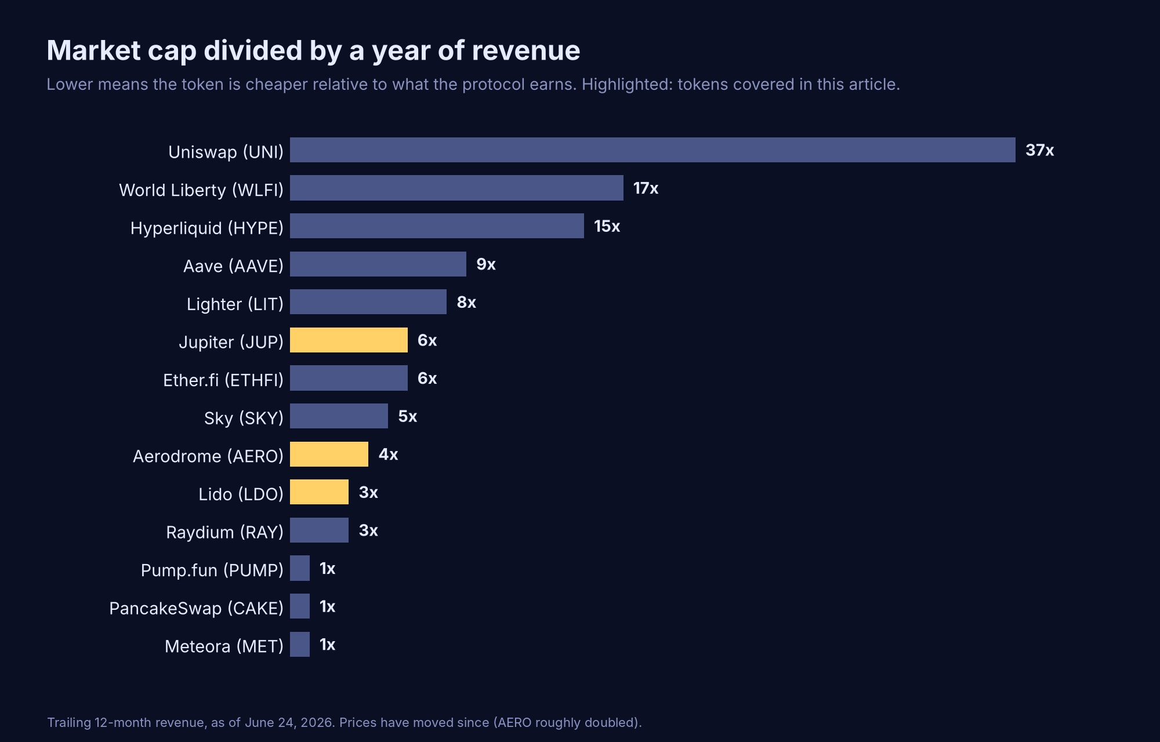This screenshot has height=742, width=1160.
Task: Click the 3x value beside Lido
Action: point(368,492)
